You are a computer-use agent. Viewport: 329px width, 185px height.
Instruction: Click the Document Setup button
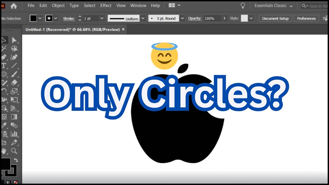tap(275, 18)
